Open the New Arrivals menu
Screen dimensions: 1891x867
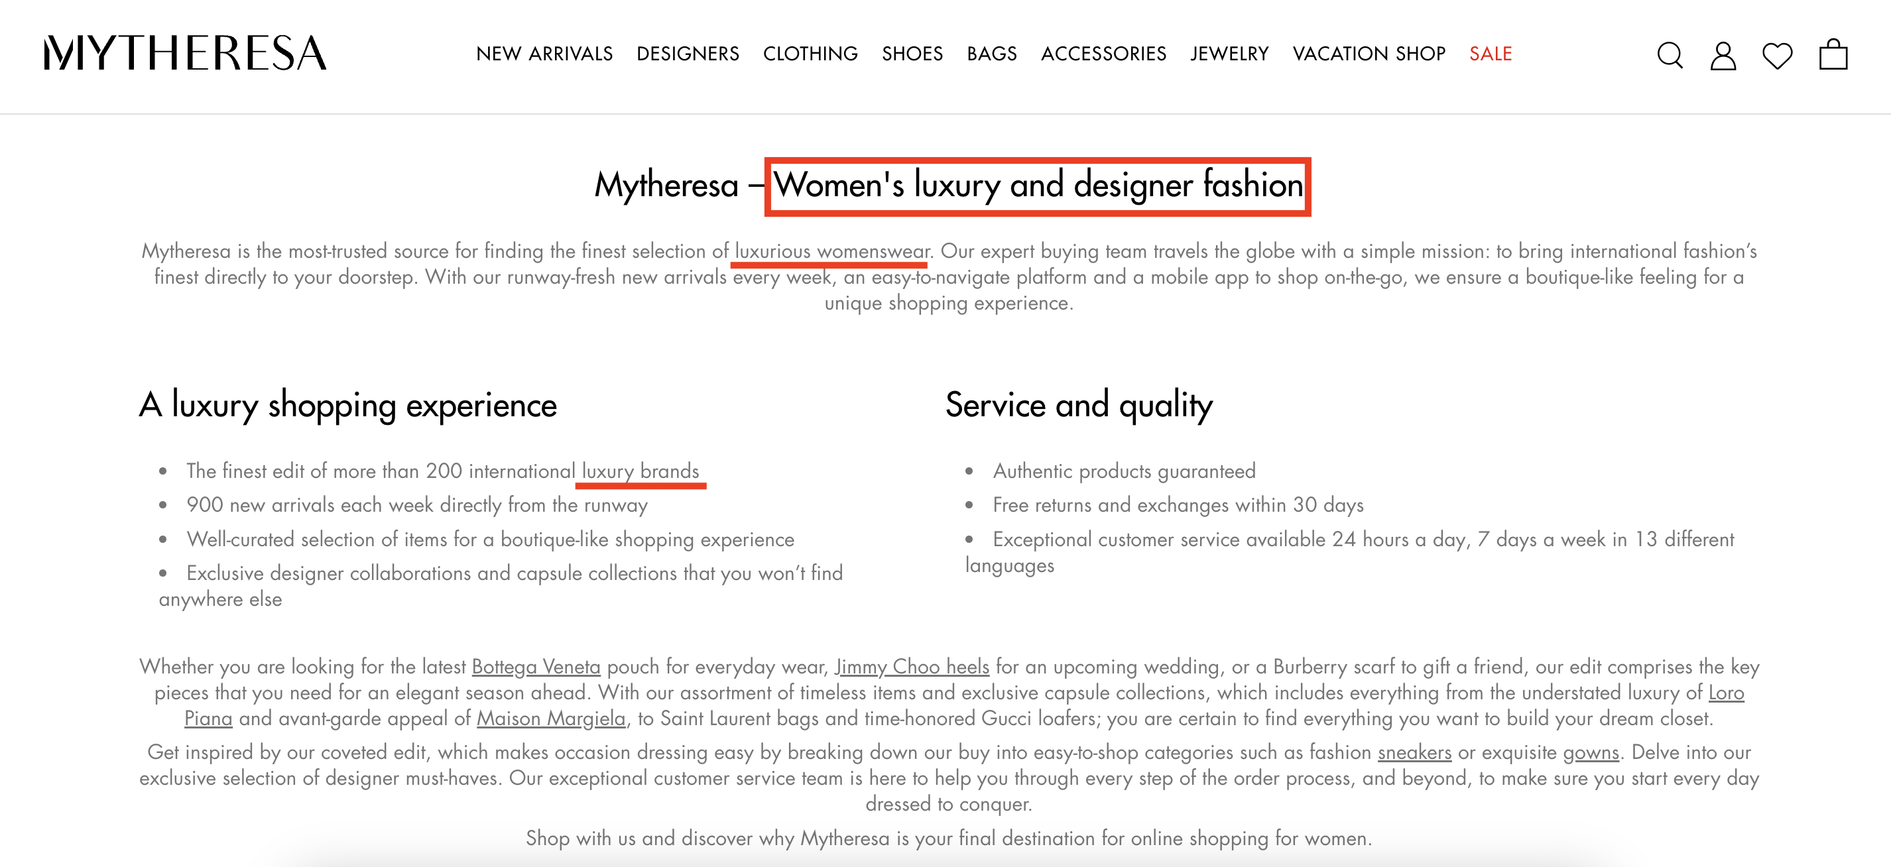click(x=544, y=54)
